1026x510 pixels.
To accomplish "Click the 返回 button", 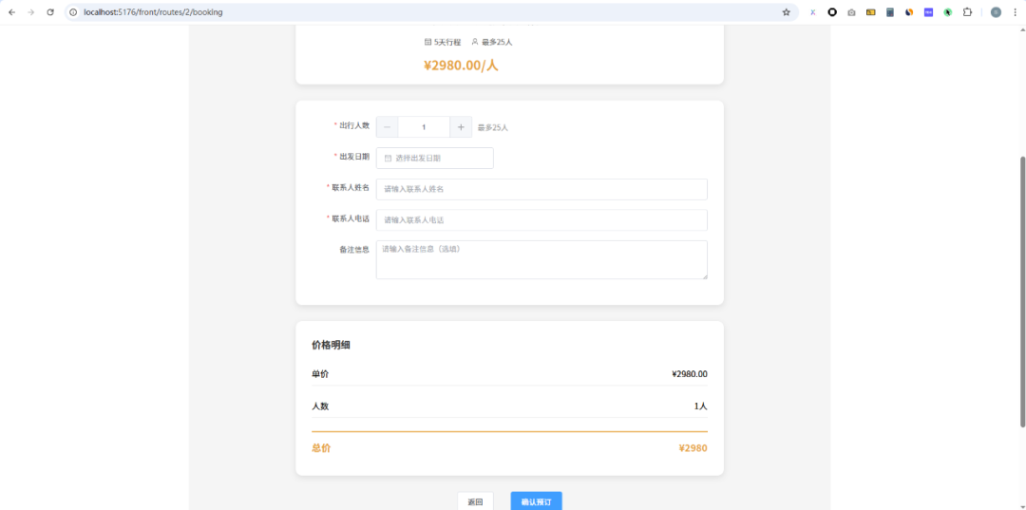I will click(x=475, y=502).
